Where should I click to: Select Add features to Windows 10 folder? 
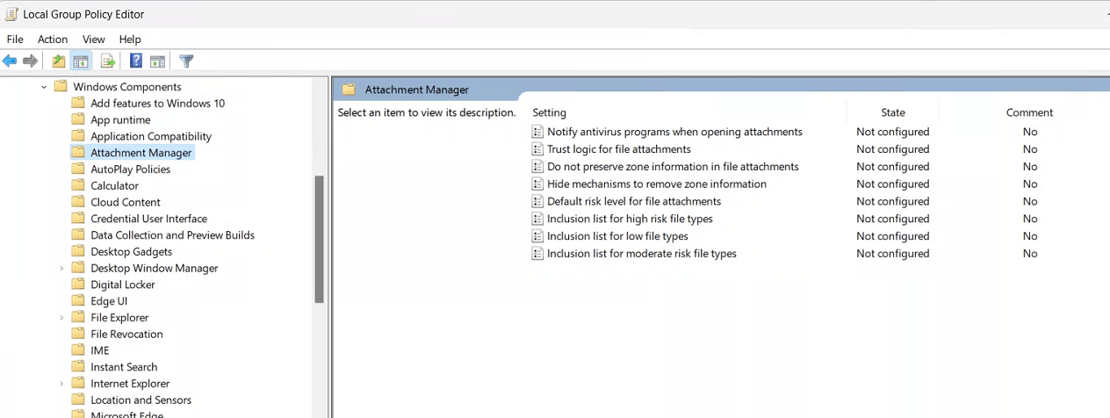157,104
